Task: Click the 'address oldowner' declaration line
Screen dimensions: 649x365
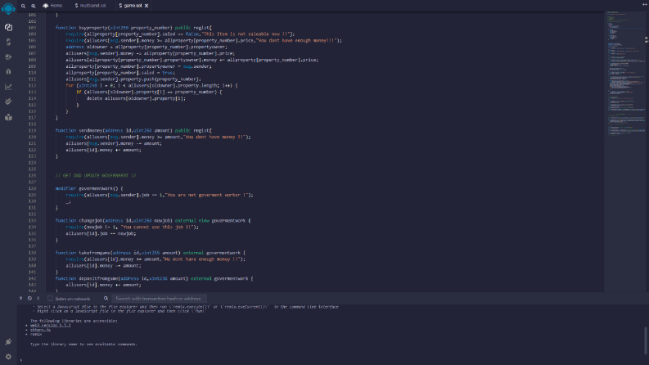Action: click(146, 47)
